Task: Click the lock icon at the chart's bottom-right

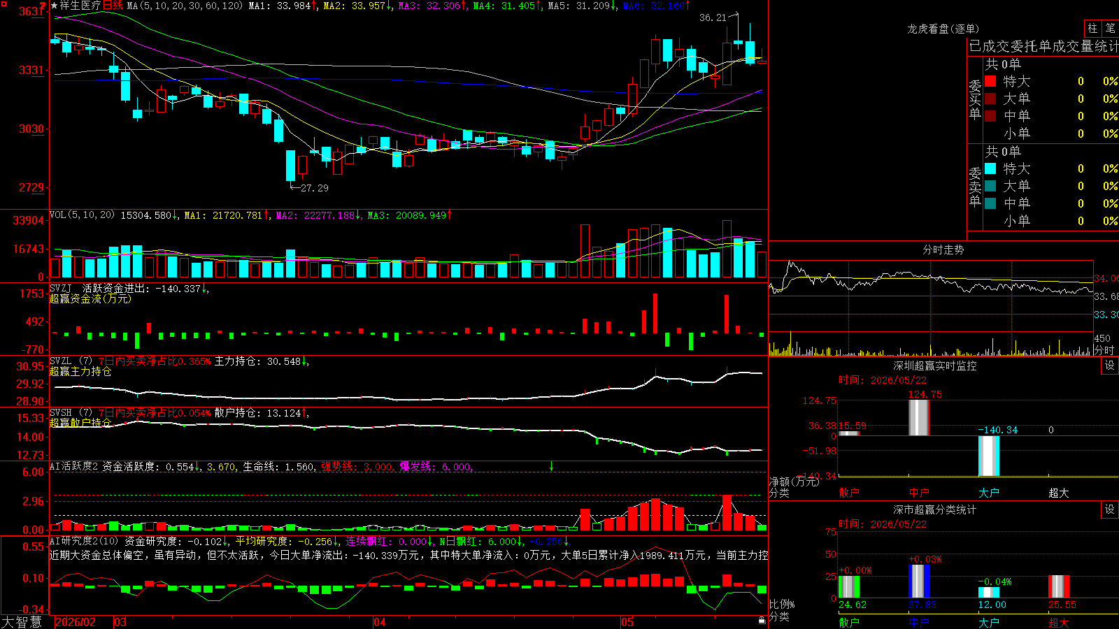Action: (x=762, y=621)
